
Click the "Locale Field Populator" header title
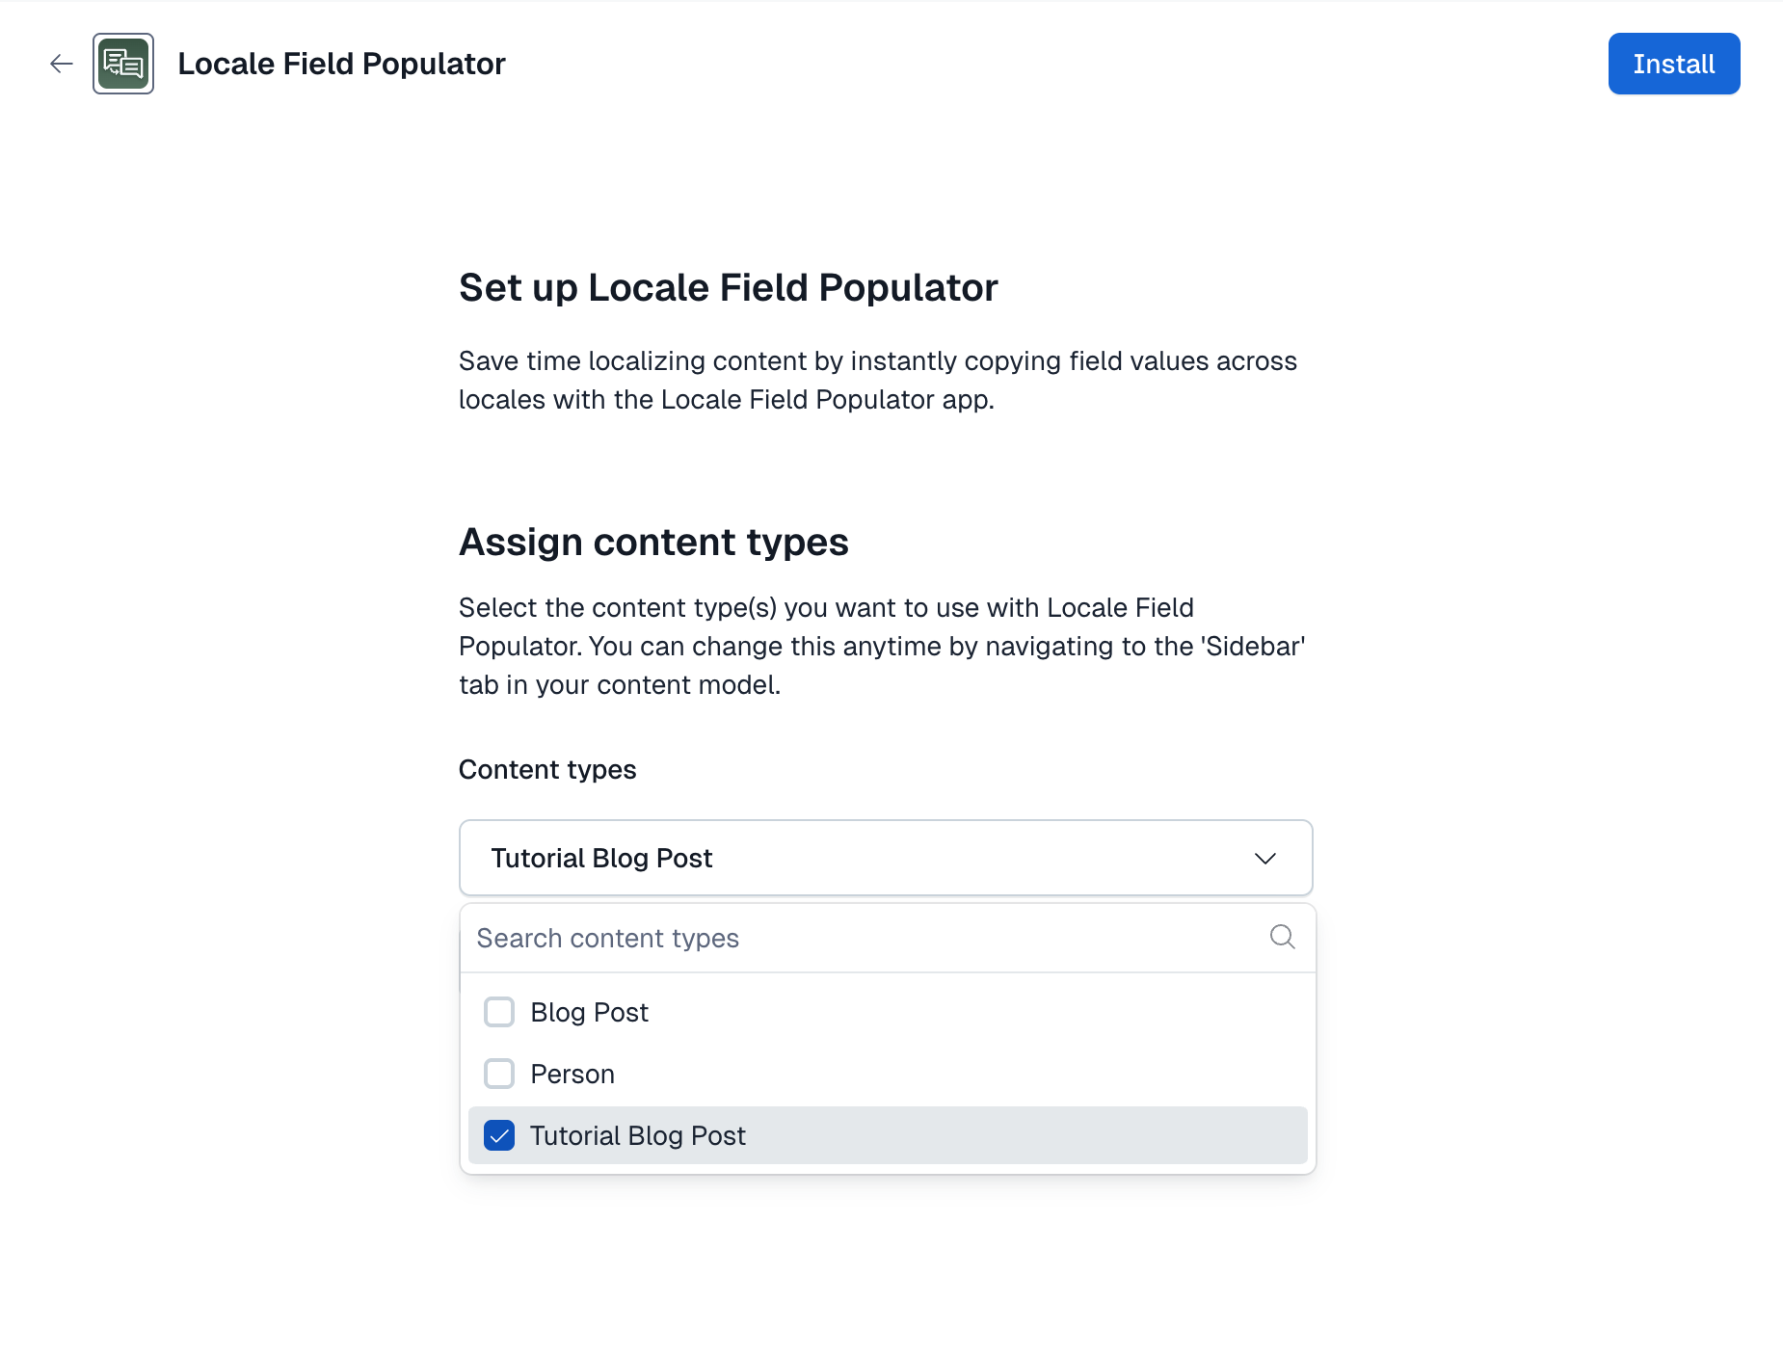[x=341, y=64]
